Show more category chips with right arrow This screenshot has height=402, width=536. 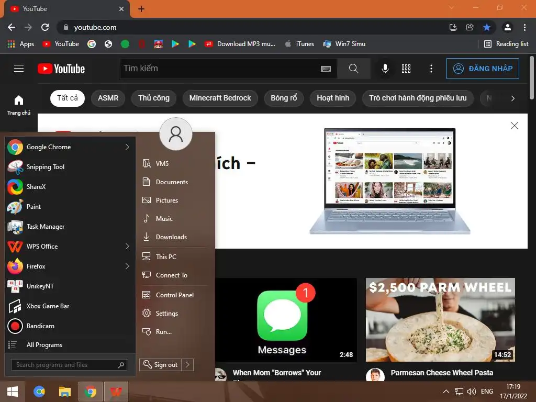point(512,98)
